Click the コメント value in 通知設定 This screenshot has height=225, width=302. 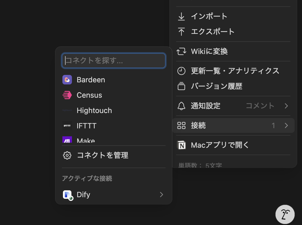pyautogui.click(x=260, y=106)
